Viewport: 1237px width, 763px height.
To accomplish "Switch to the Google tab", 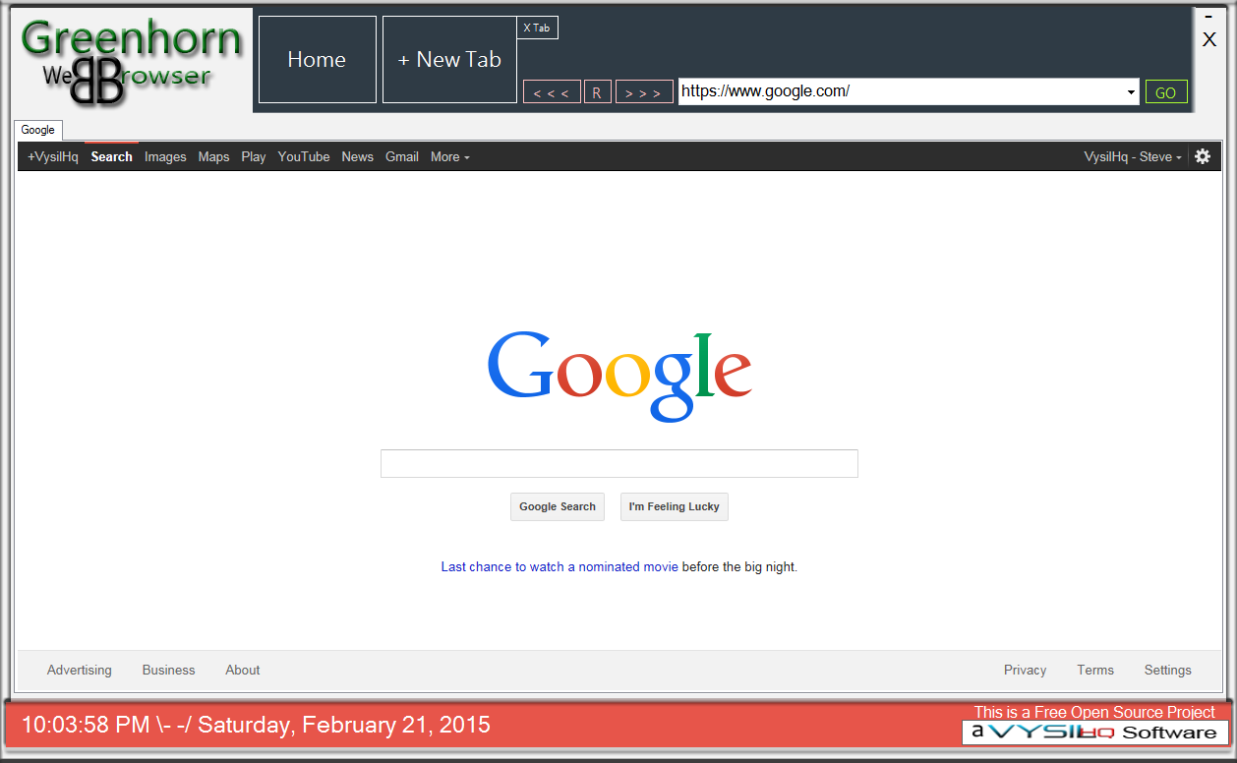I will point(37,129).
